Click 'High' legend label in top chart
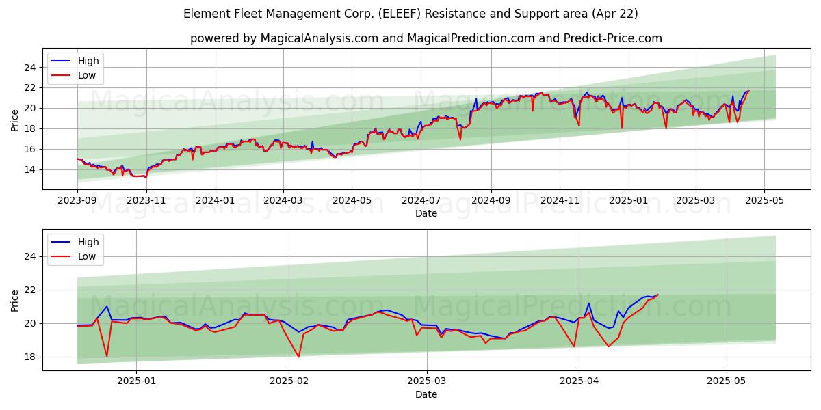Image resolution: width=821 pixels, height=410 pixels. (88, 61)
